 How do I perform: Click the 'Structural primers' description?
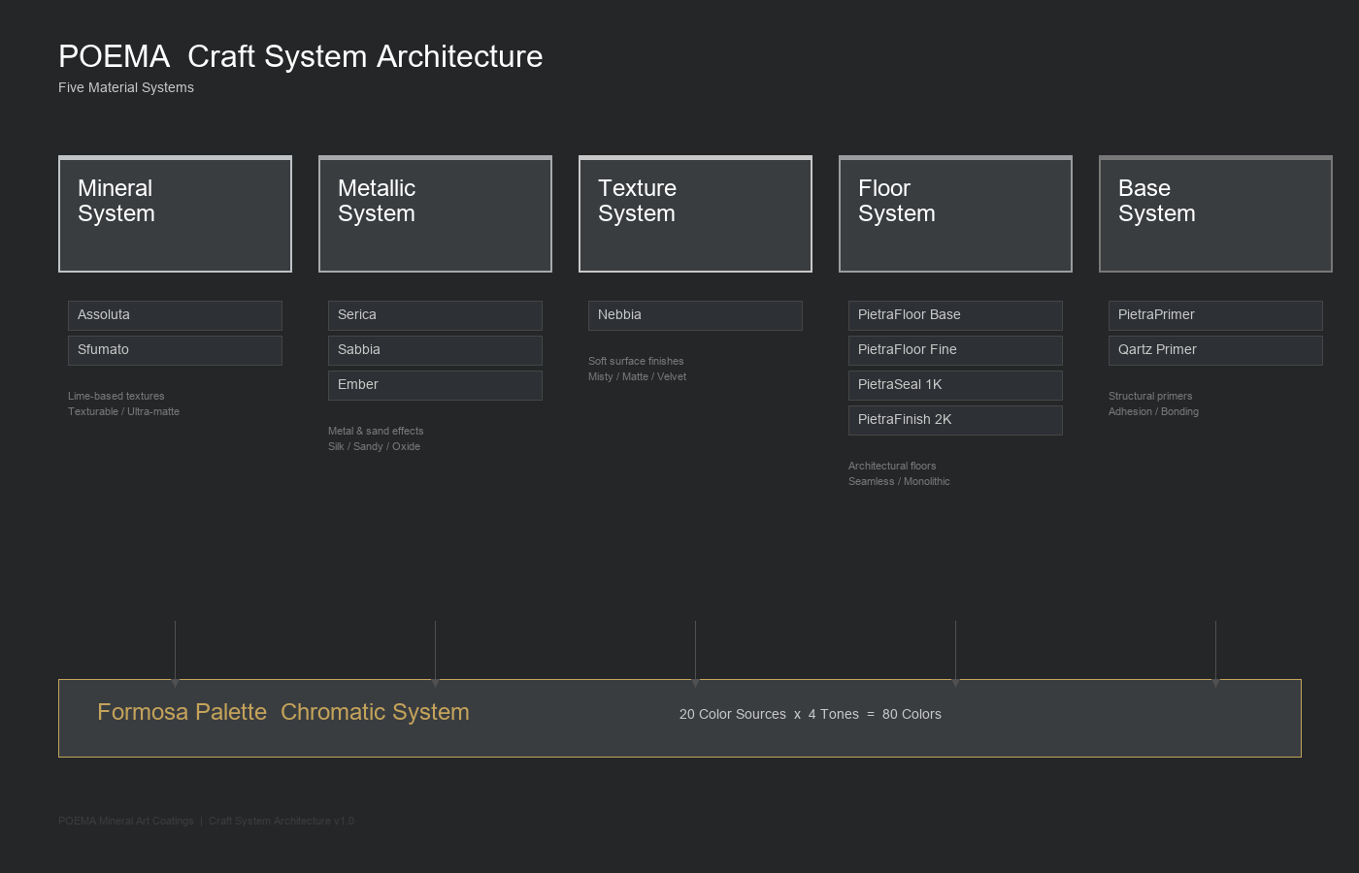click(x=1150, y=396)
